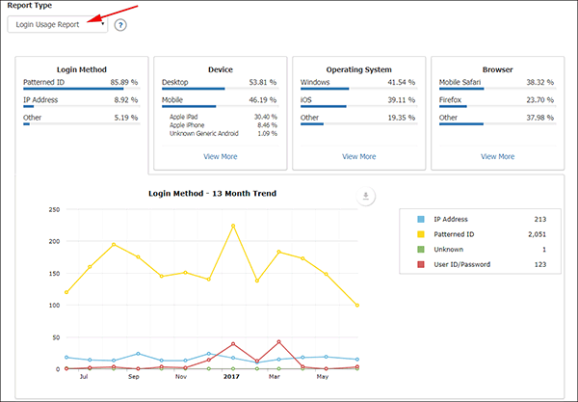Click the Mobile device percentage bar

220,106
